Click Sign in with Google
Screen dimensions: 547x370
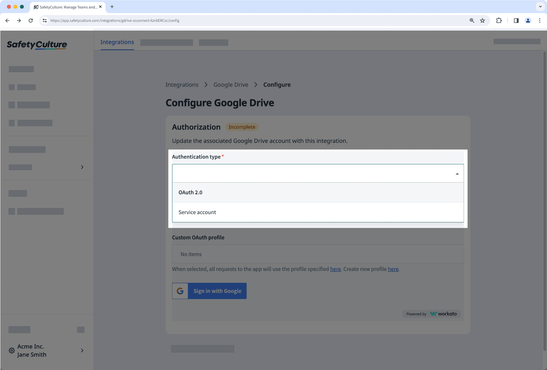point(217,291)
